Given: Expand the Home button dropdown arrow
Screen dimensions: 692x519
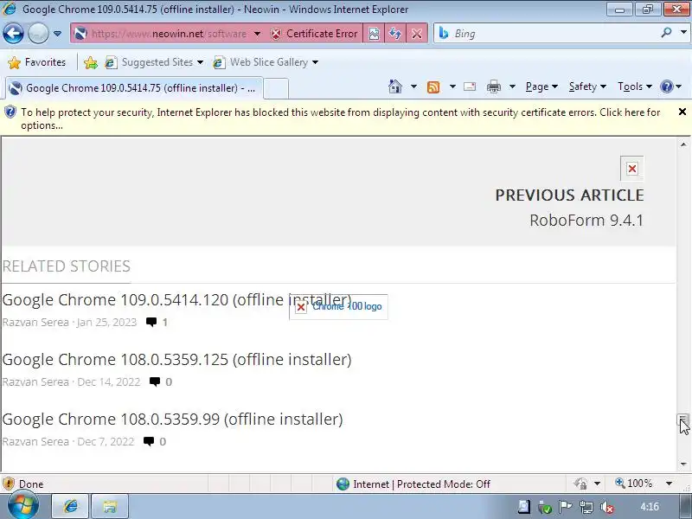Looking at the screenshot, I should coord(413,86).
